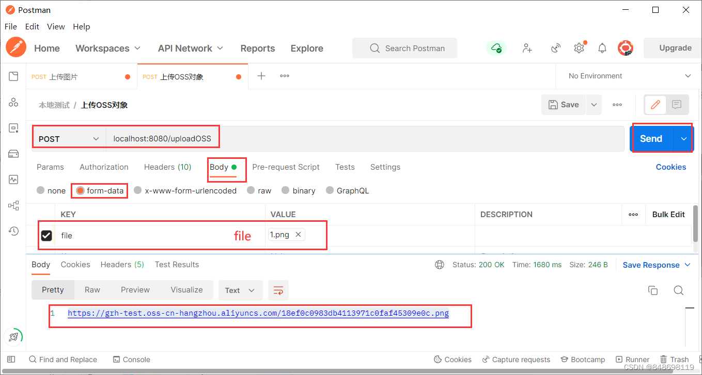Open the Text format dropdown
Viewport: 702px width, 375px height.
click(x=240, y=290)
